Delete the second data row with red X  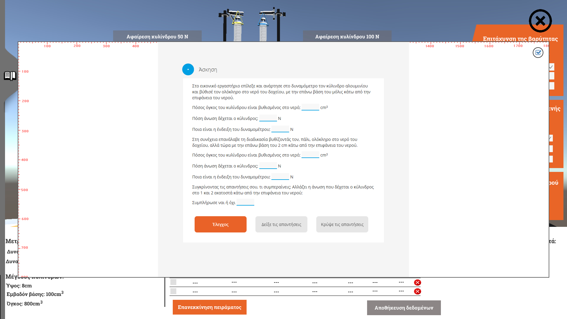coord(417,292)
